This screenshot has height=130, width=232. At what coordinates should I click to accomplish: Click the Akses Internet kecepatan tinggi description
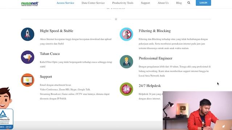76,42
